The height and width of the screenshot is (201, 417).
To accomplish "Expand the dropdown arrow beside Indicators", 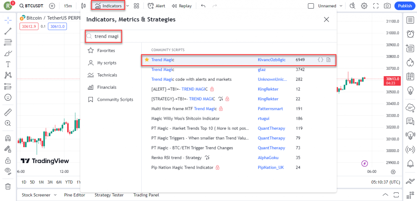I will pyautogui.click(x=127, y=6).
